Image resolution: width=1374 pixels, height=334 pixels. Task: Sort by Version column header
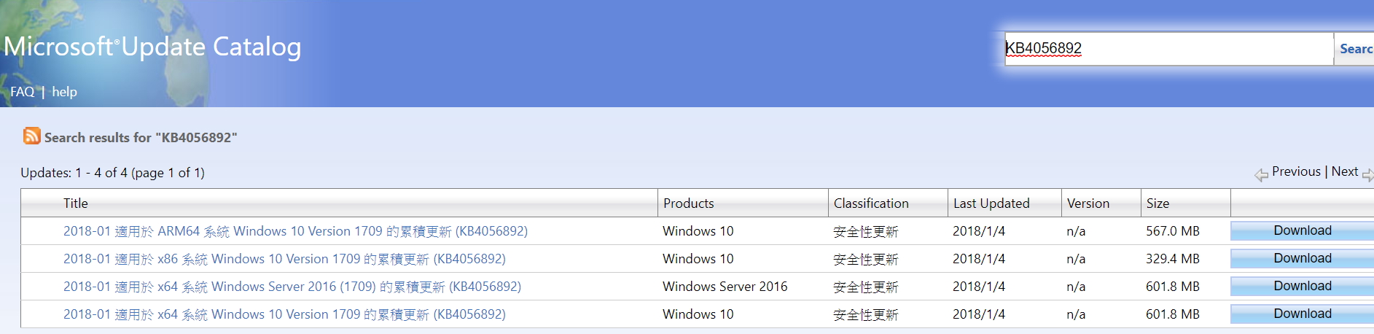coord(1088,203)
